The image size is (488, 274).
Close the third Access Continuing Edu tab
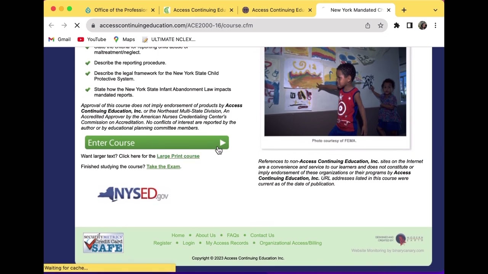point(310,10)
